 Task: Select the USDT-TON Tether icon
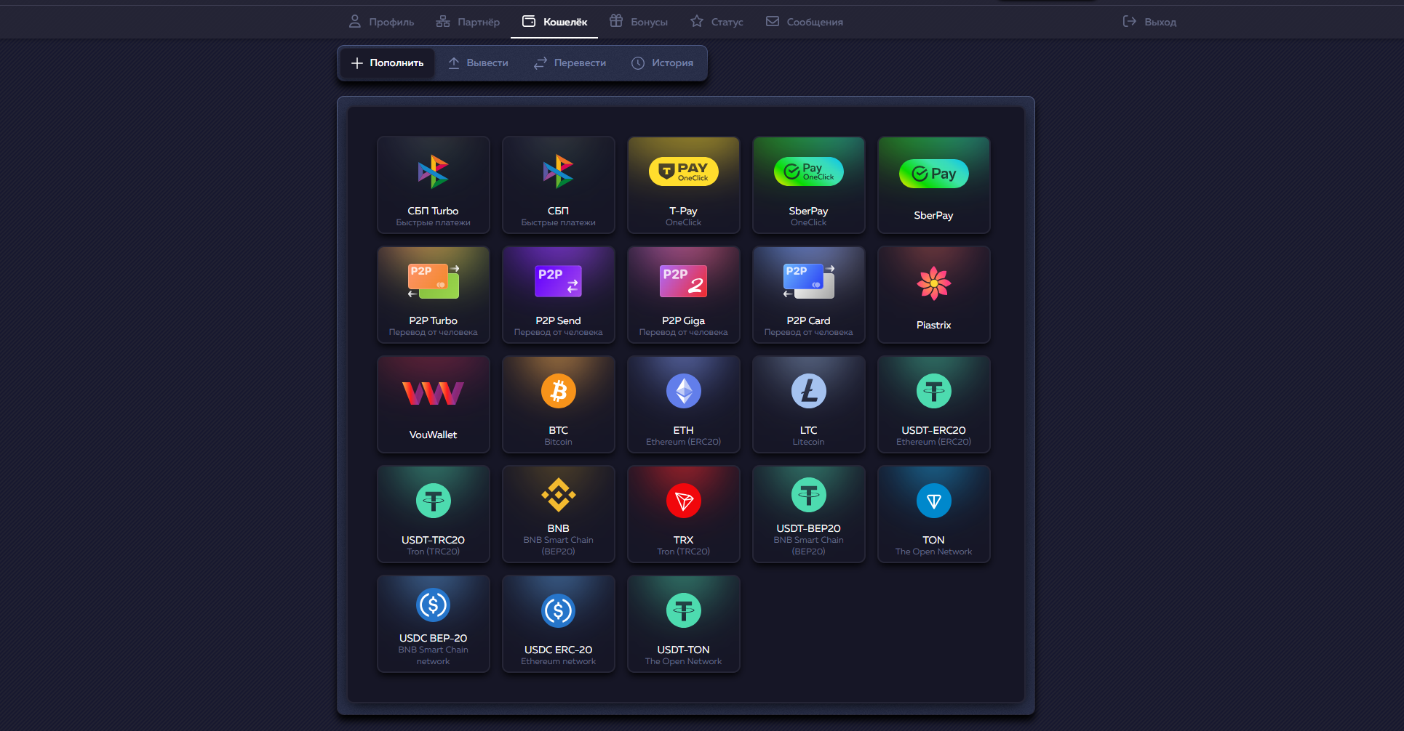tap(684, 610)
